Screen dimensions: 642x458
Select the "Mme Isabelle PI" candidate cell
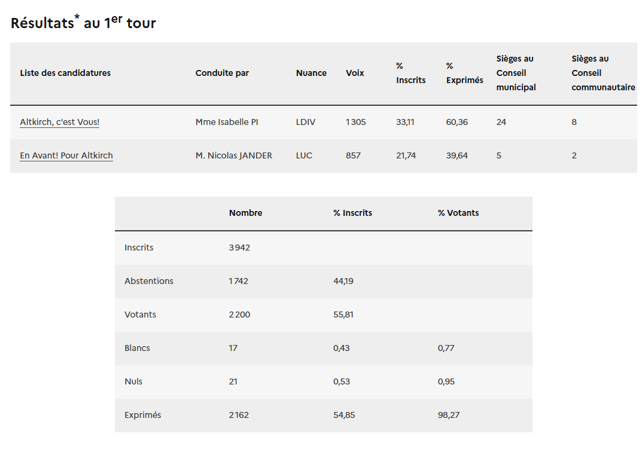[x=227, y=122]
